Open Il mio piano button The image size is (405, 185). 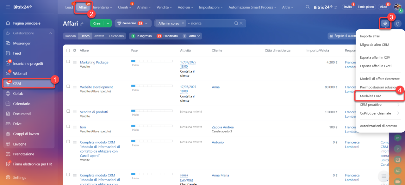click(x=365, y=7)
